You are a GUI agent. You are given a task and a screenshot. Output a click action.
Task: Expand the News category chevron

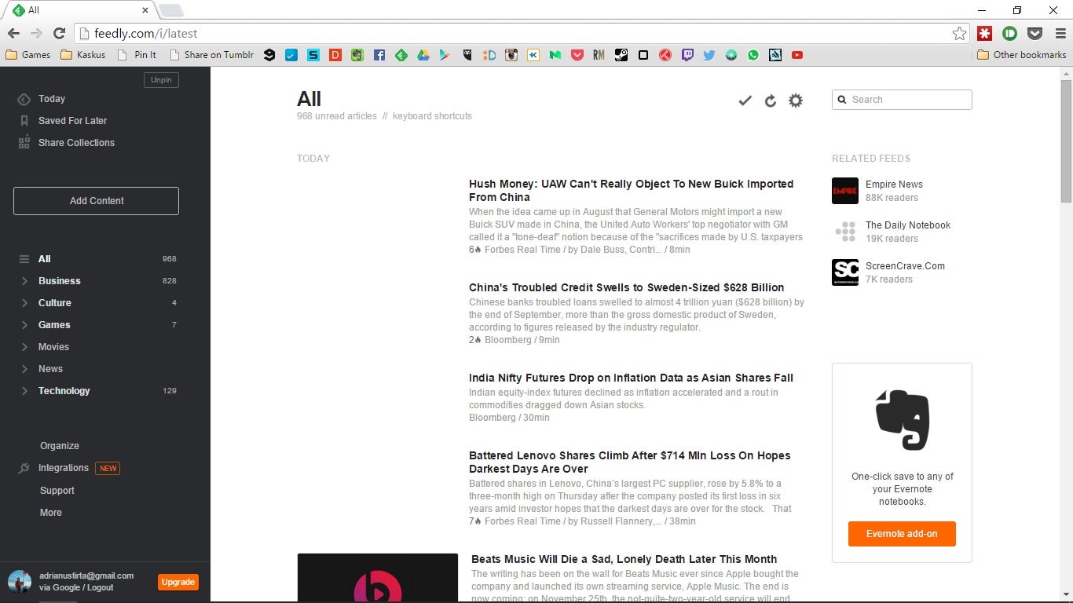tap(24, 369)
